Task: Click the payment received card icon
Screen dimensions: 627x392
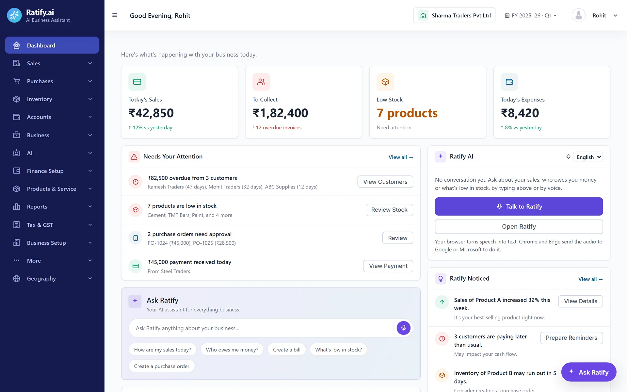Action: 136,266
